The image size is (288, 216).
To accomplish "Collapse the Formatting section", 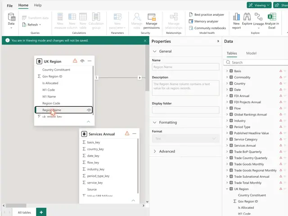I will (x=155, y=122).
